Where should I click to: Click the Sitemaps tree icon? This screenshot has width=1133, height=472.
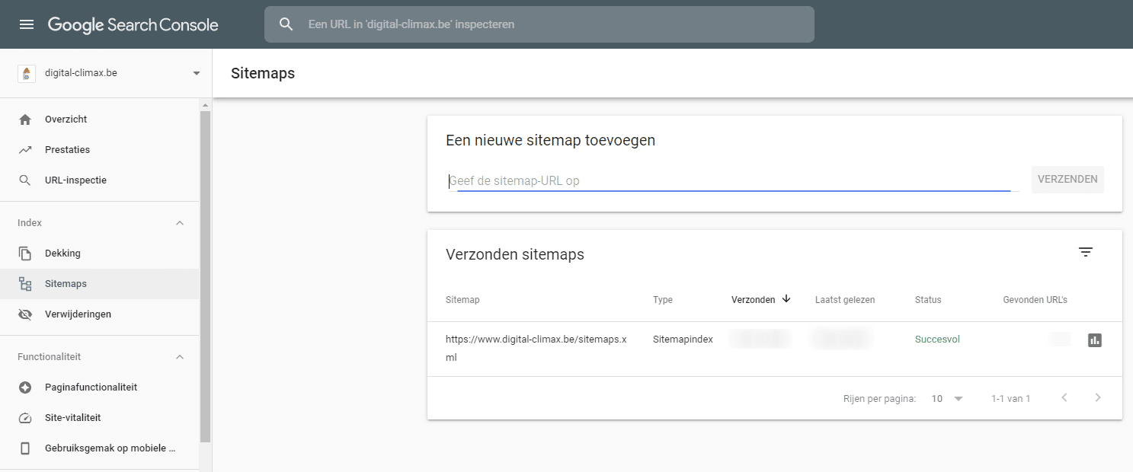click(25, 284)
